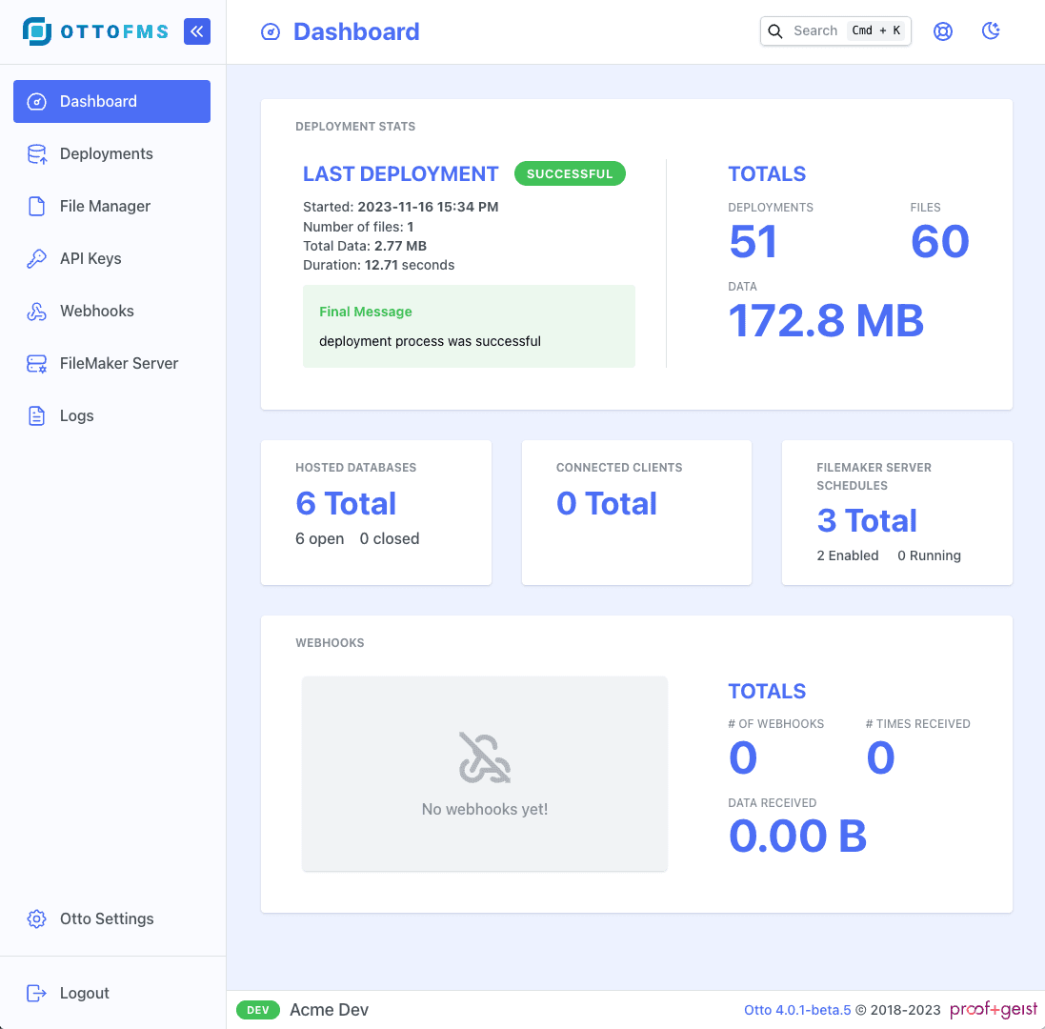Click the proof+geist logo link

994,1009
